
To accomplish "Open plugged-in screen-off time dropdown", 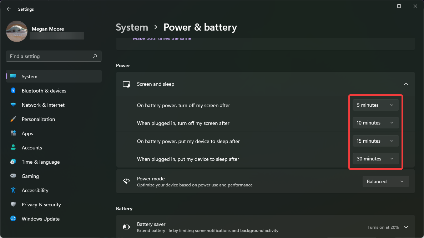I will click(375, 123).
